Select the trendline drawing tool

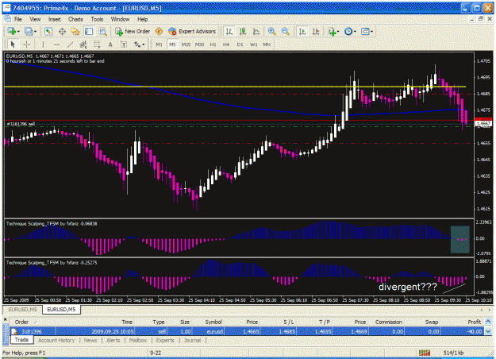70,44
